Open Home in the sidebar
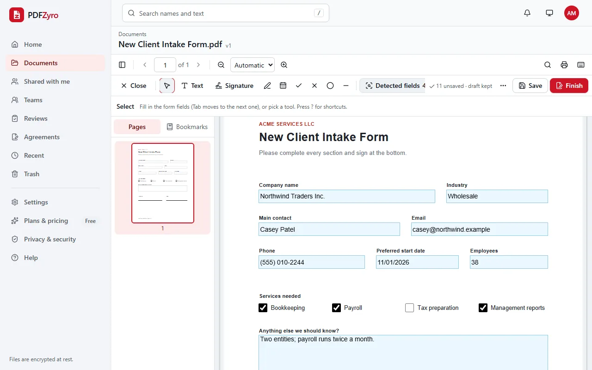This screenshot has height=370, width=592. pos(55,44)
